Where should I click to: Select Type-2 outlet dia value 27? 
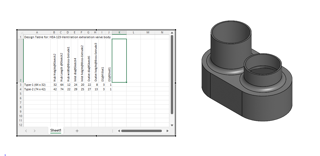click(x=88, y=89)
